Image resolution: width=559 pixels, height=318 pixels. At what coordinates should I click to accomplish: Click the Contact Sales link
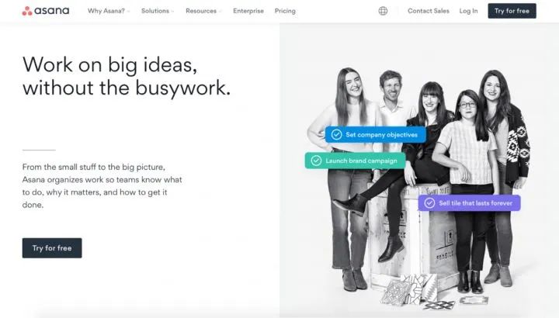429,11
